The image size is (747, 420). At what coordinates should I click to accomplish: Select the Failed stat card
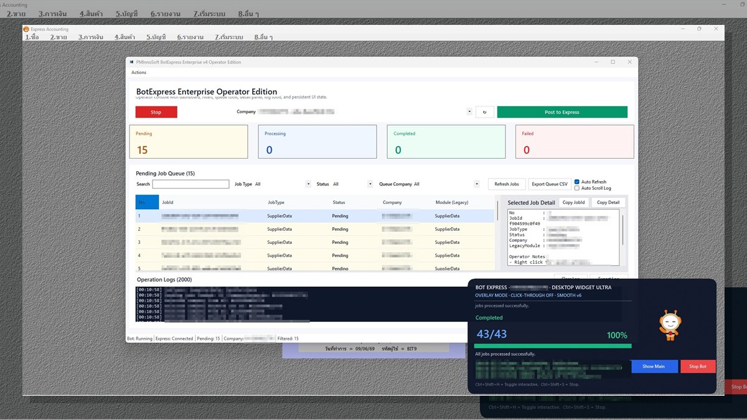575,141
